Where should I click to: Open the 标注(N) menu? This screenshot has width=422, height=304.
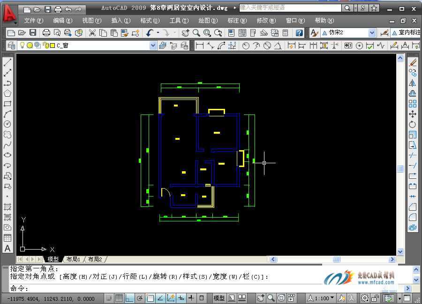[x=237, y=21]
